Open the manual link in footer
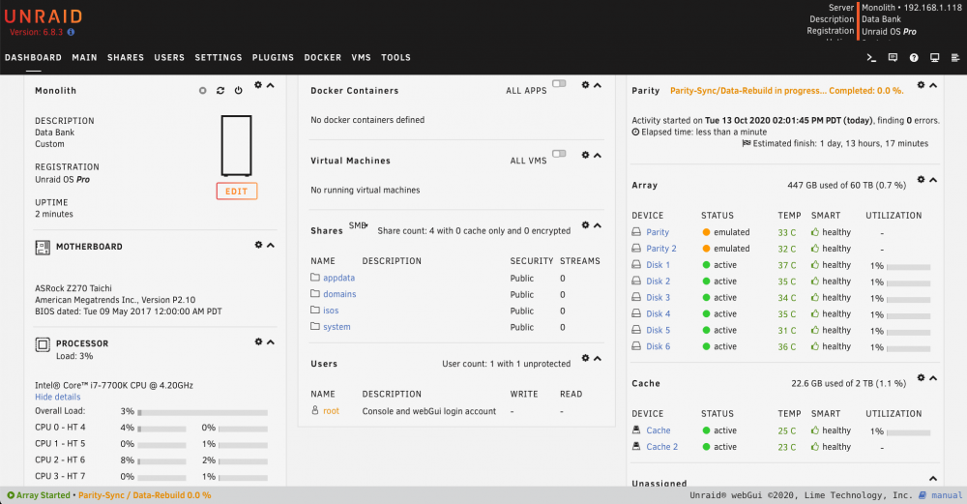967x504 pixels. click(x=947, y=495)
